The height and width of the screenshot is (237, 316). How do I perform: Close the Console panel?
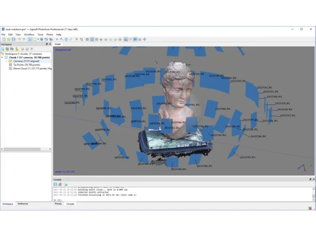point(313,179)
